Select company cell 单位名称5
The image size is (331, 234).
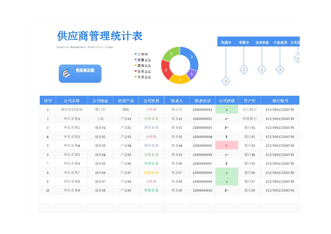point(72,154)
